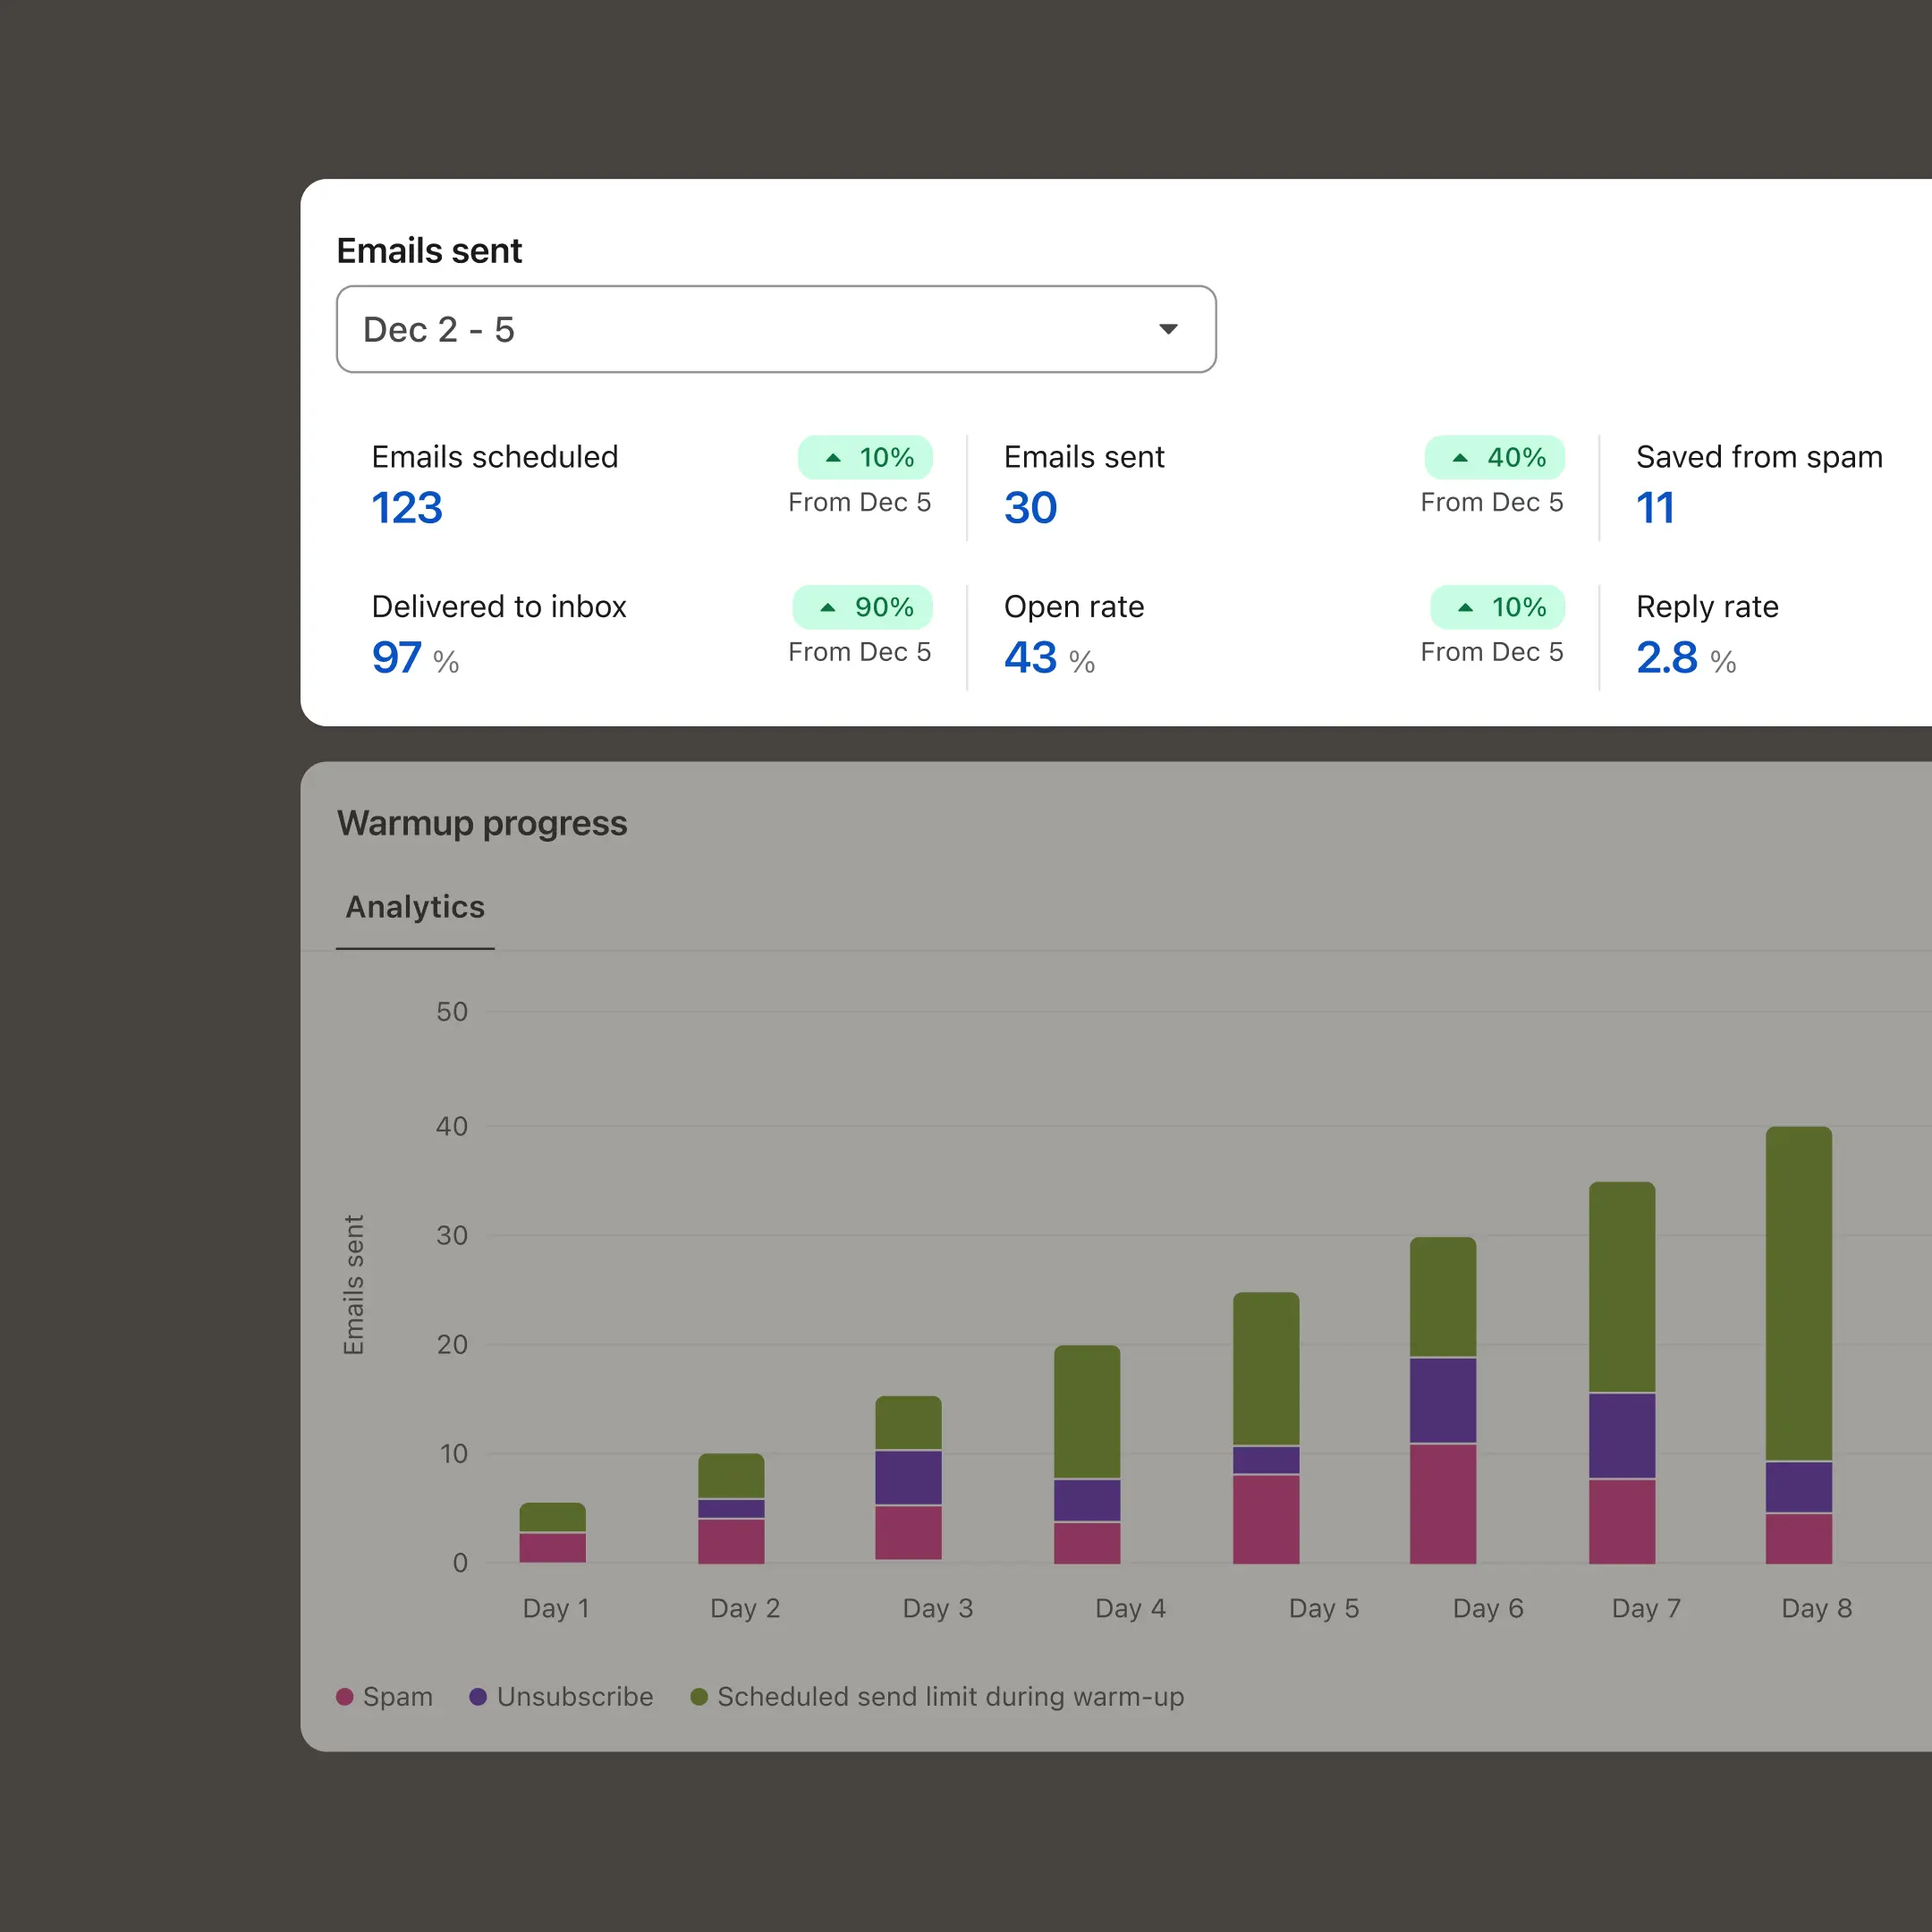Click the 10% increase badge beside Open rate
The width and height of the screenshot is (1932, 1932).
(x=1496, y=607)
